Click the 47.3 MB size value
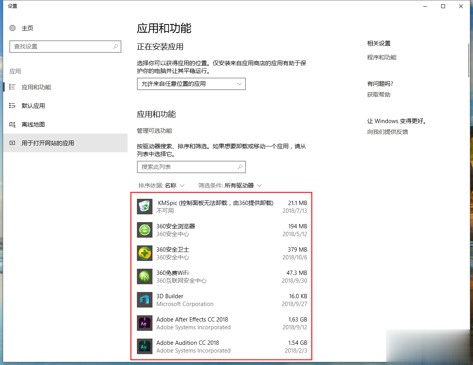The image size is (473, 365). [297, 273]
